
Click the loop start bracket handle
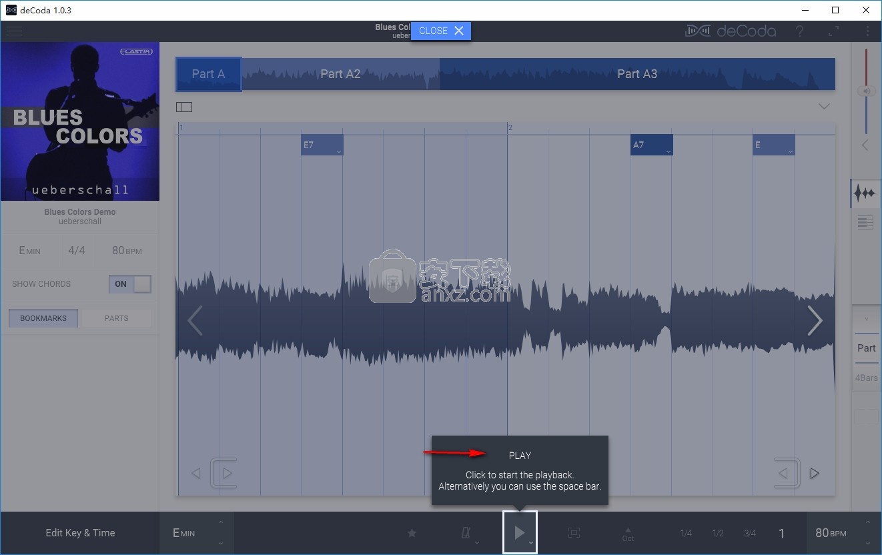pyautogui.click(x=223, y=474)
